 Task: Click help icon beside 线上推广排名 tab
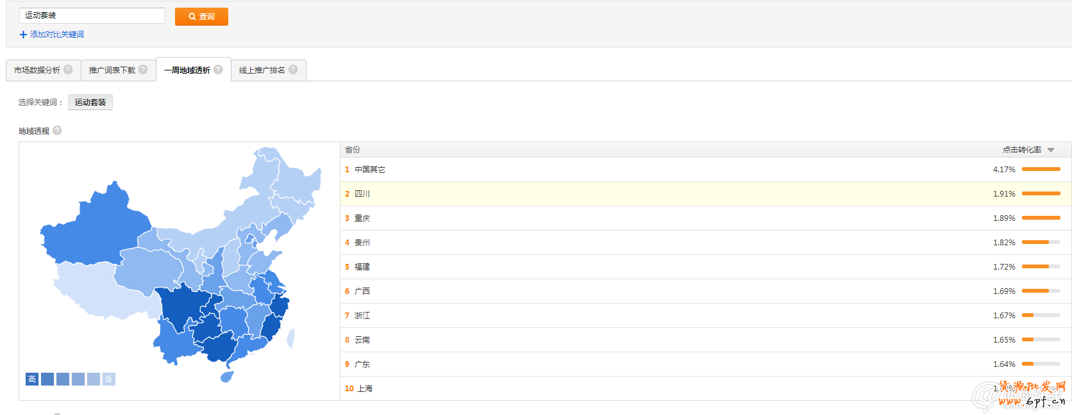(x=293, y=69)
